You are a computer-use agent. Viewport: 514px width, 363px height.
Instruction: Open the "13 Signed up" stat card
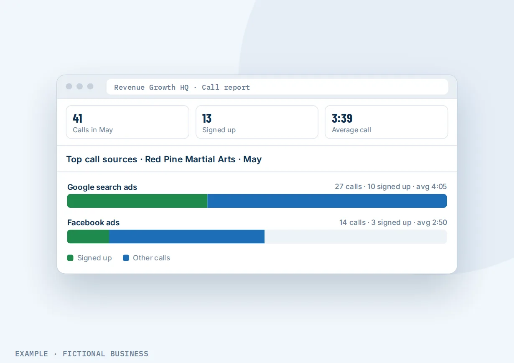pos(257,122)
